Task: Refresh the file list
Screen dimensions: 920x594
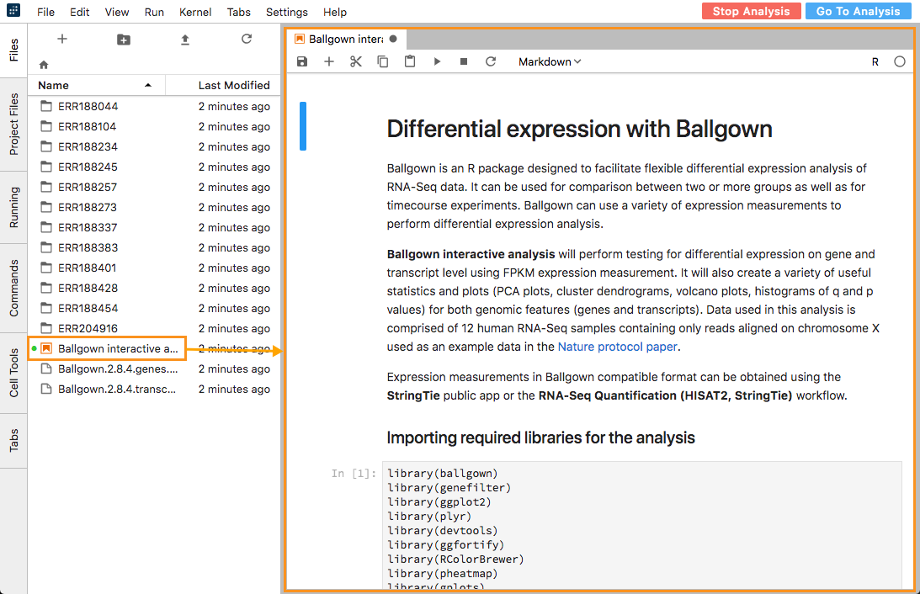Action: tap(247, 40)
